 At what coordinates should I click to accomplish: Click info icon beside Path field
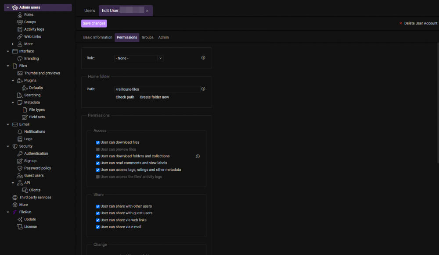pos(203,89)
